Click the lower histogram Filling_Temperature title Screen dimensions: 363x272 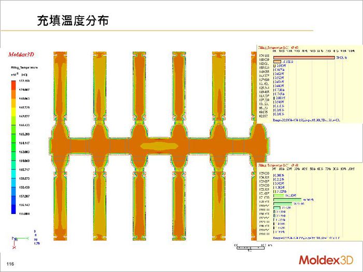coord(278,165)
